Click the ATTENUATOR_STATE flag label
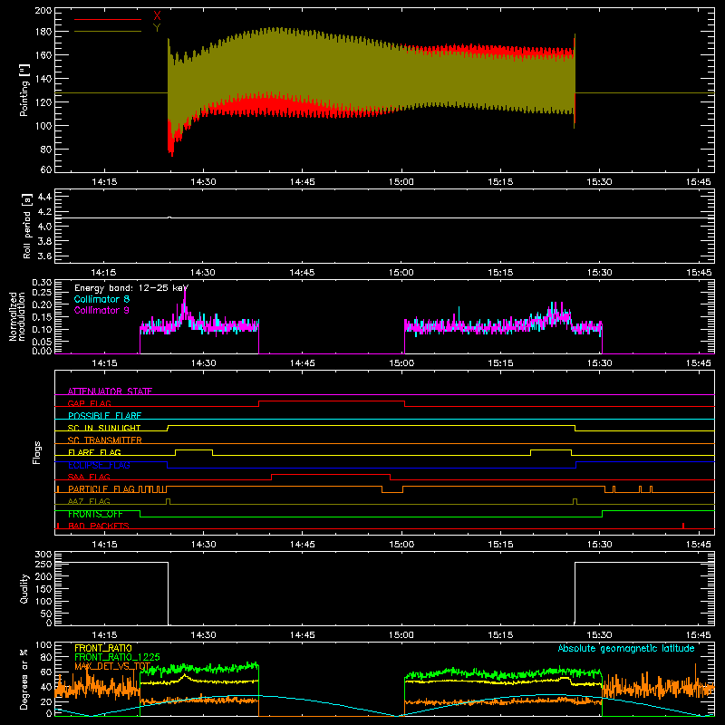The height and width of the screenshot is (725, 725). [x=110, y=391]
